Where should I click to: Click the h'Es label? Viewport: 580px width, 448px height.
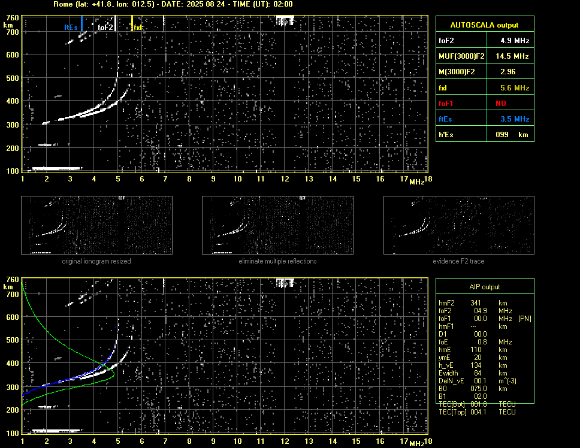pyautogui.click(x=446, y=135)
